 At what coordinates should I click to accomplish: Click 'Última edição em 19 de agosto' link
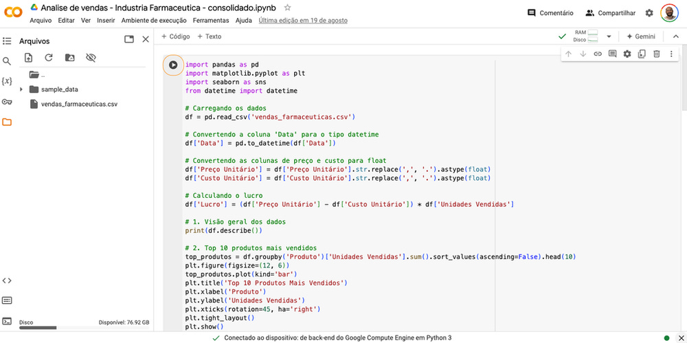pos(303,20)
